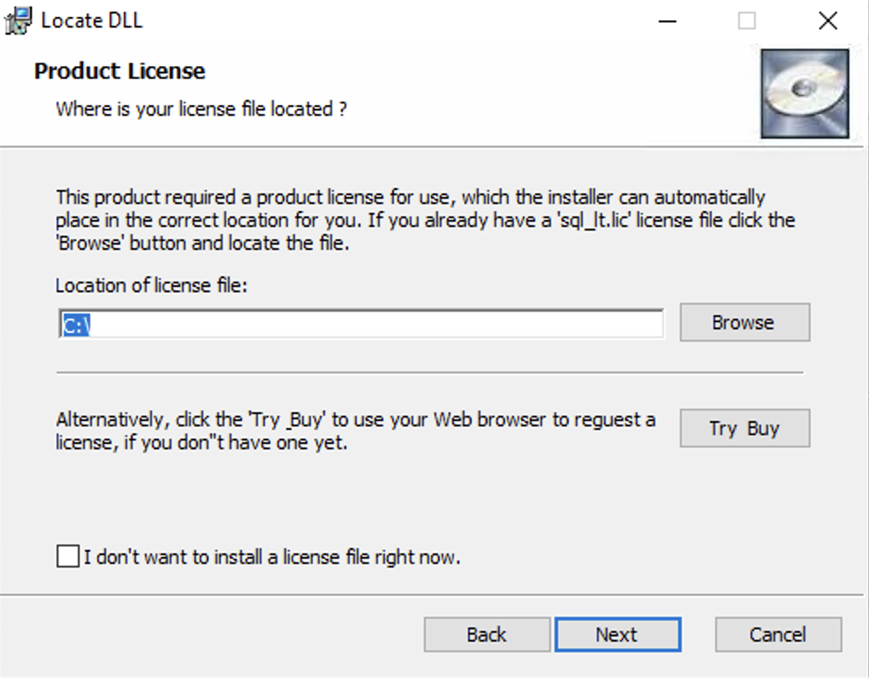The image size is (869, 678).
Task: Enable 'I don't want to install a license file'
Action: point(67,556)
